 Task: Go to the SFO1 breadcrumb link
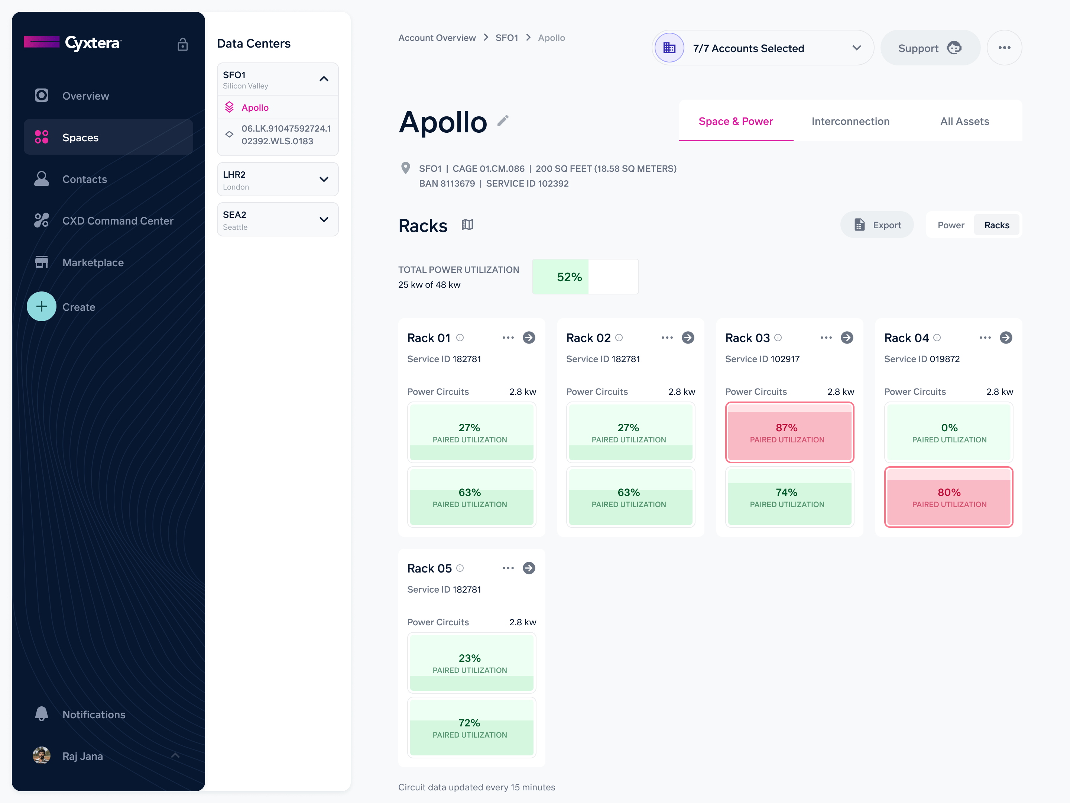click(506, 38)
